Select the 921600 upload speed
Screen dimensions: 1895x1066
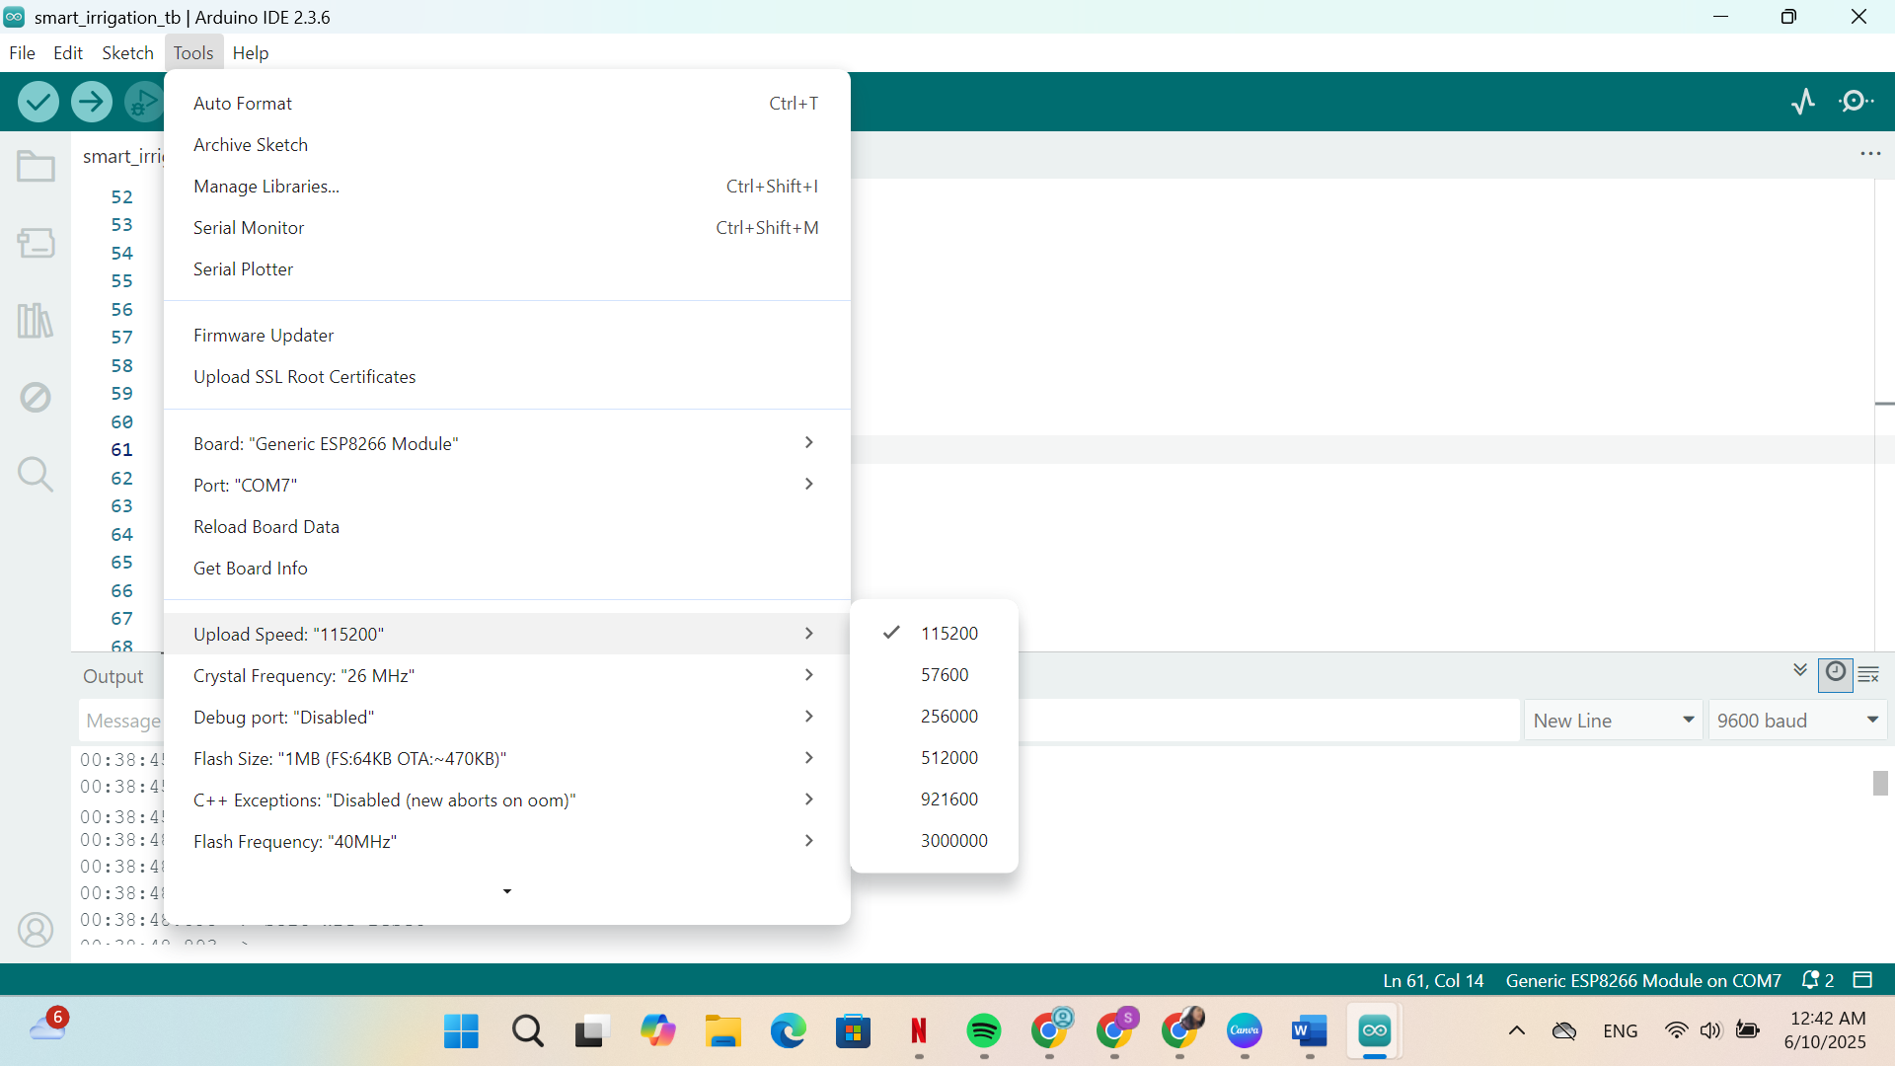coord(948,799)
